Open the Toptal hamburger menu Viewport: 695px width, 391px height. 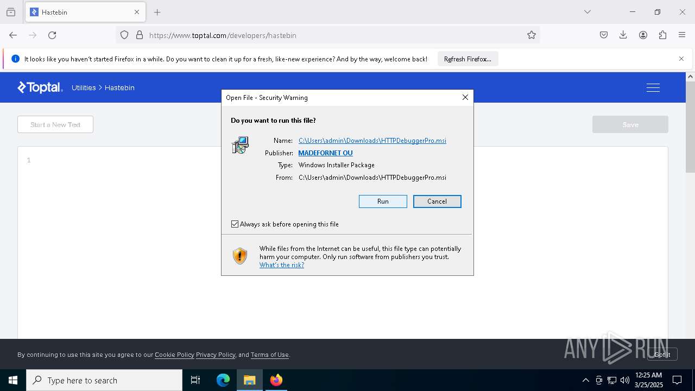point(653,87)
